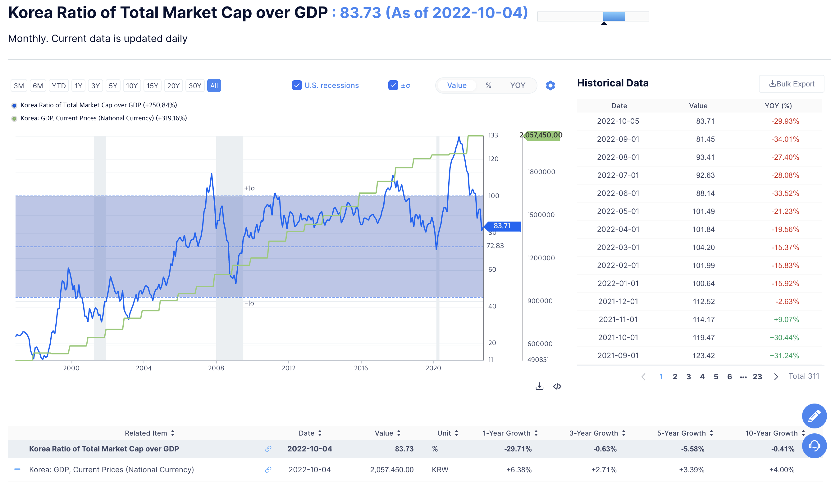Uncheck the U.S. recessions checkbox

[x=296, y=85]
